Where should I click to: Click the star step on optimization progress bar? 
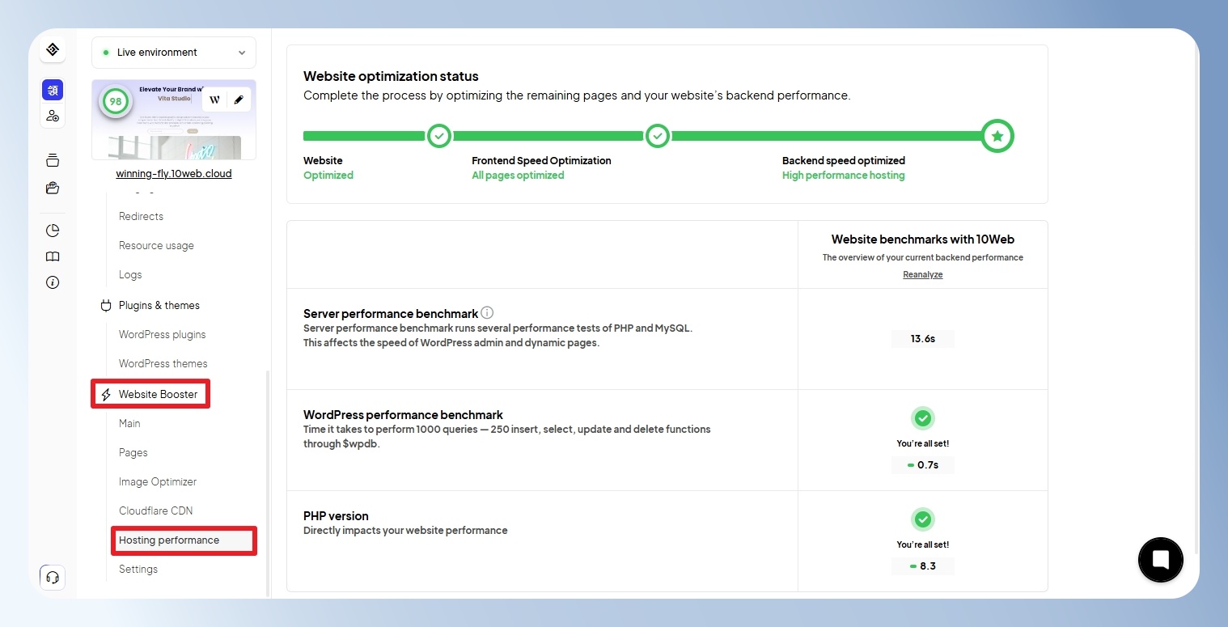click(x=997, y=136)
